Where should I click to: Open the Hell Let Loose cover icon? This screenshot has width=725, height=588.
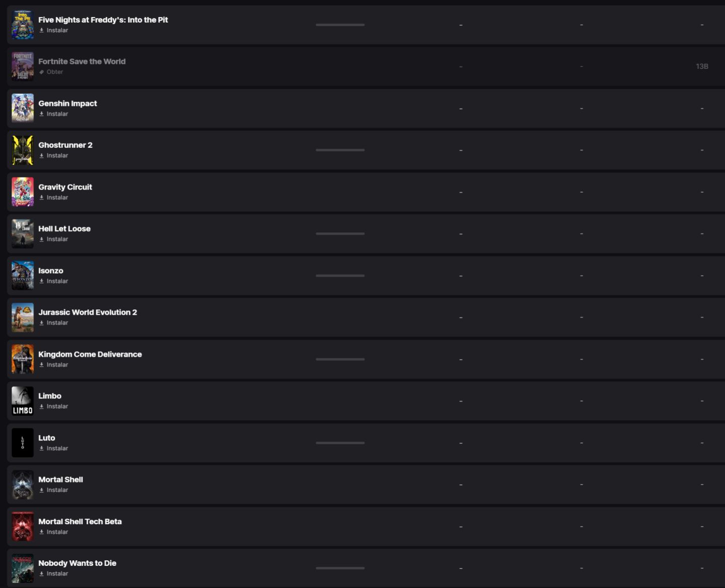pos(23,233)
